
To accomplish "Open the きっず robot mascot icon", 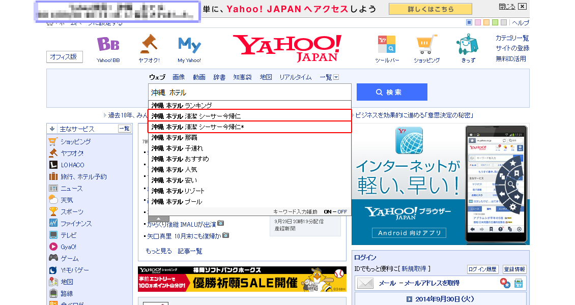I will pyautogui.click(x=468, y=45).
